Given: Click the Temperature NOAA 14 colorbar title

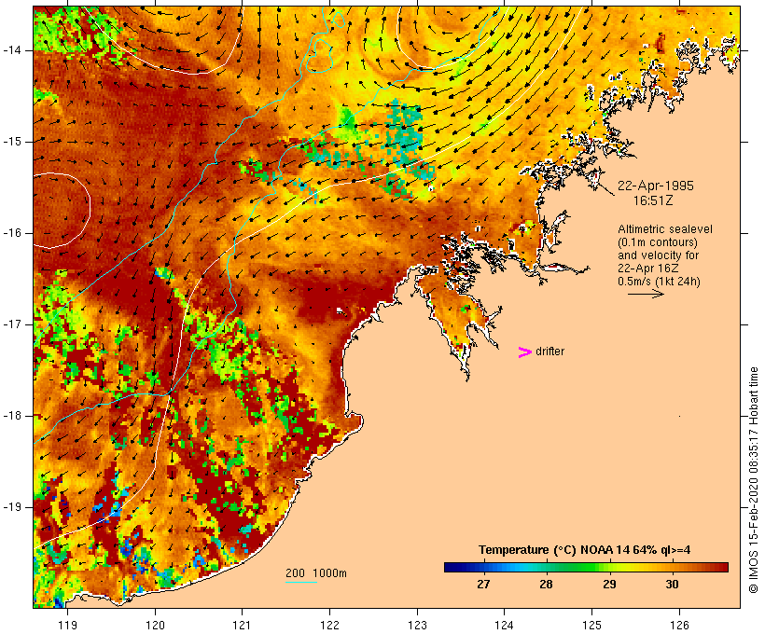Looking at the screenshot, I should [584, 550].
